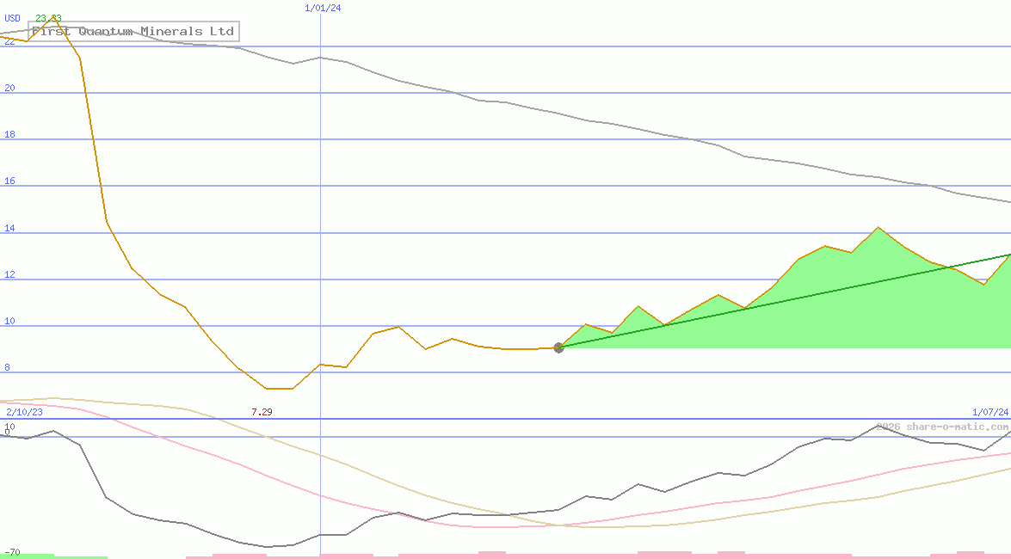Click the 10 price axis label
Image resolution: width=1011 pixels, height=559 pixels.
coord(9,321)
